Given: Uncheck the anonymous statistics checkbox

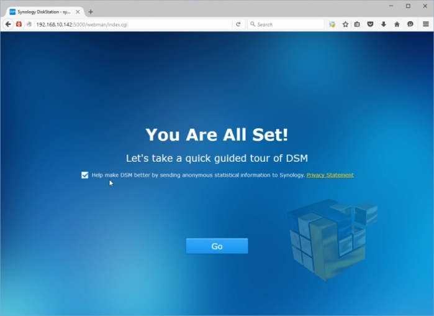Looking at the screenshot, I should tap(85, 175).
